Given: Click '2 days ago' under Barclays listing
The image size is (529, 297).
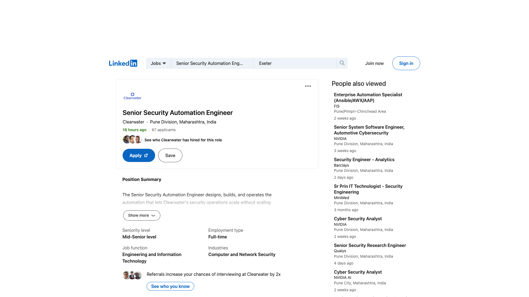Looking at the screenshot, I should [344, 177].
